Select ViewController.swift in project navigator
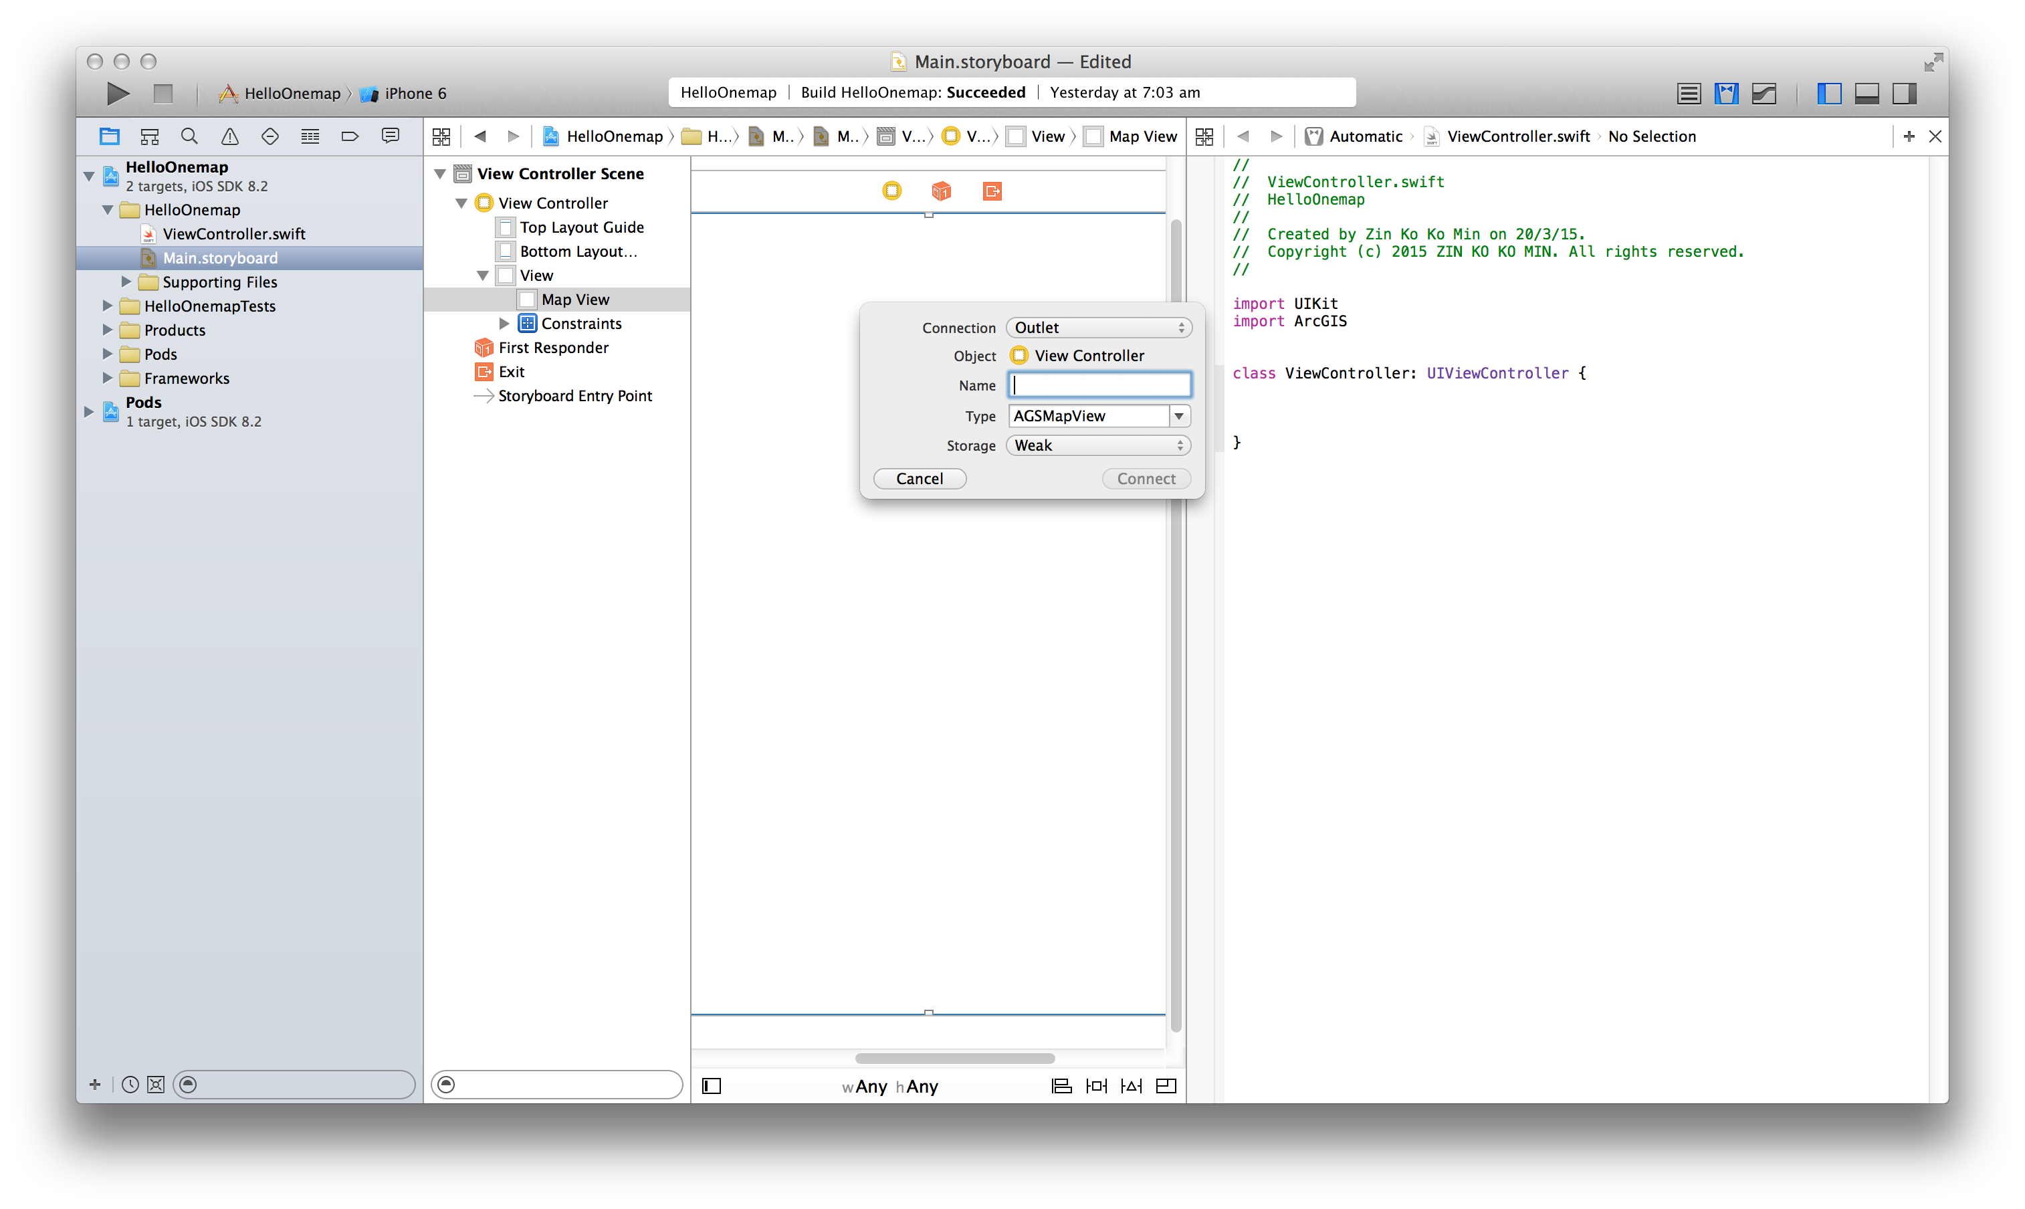 (x=234, y=234)
